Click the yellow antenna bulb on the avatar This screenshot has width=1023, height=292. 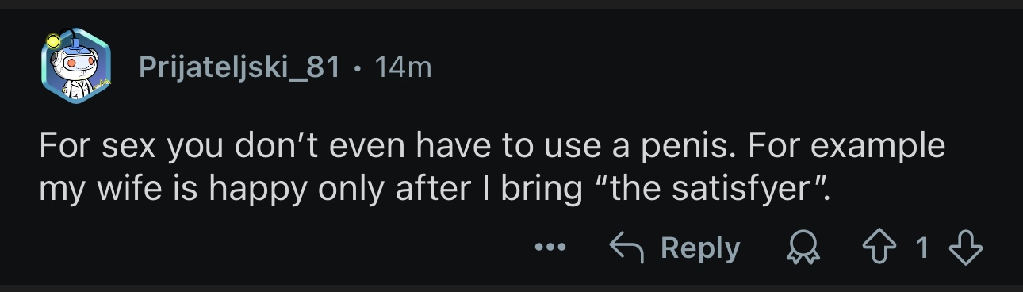click(52, 40)
